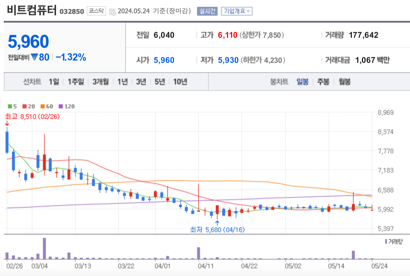Click the 05/24 date axis label

[x=379, y=266]
